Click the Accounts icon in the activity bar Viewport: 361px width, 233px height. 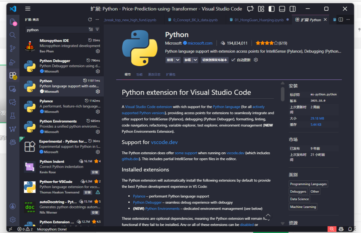[12, 206]
